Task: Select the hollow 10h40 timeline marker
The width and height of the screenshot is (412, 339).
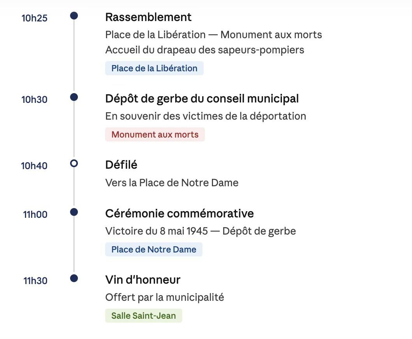Action: pyautogui.click(x=74, y=163)
